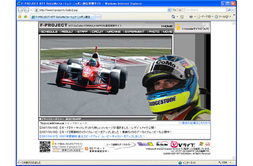Click the purple-yellow sponsor logo banner
The image size is (253, 166).
[x=146, y=144]
